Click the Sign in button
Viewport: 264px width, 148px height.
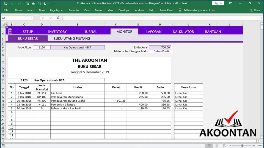pos(218,3)
